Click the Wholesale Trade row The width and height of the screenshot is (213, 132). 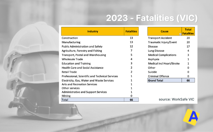(x=100, y=59)
